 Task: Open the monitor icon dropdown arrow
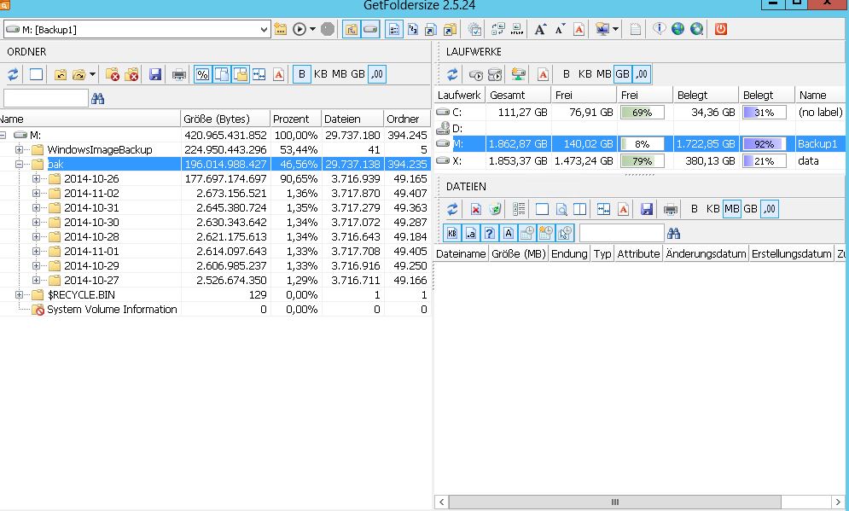(x=616, y=29)
